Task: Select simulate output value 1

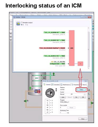Action: 26,25
